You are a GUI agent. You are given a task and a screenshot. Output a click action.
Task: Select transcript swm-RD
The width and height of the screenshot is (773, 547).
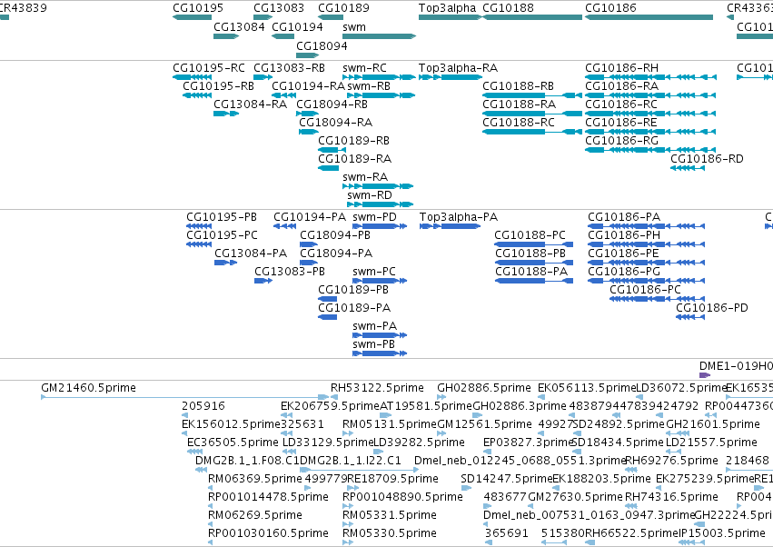380,204
